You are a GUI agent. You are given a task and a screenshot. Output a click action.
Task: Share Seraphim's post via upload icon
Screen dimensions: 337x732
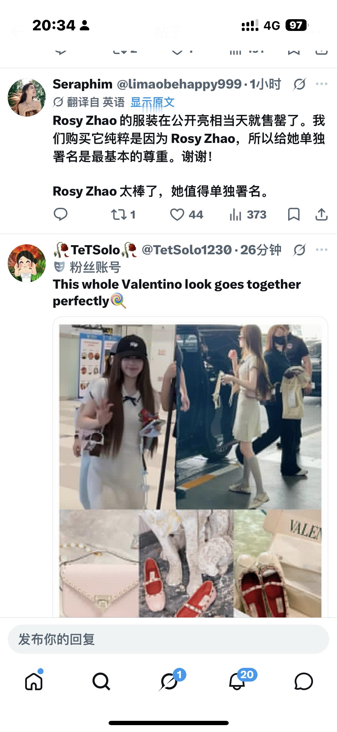pyautogui.click(x=321, y=215)
